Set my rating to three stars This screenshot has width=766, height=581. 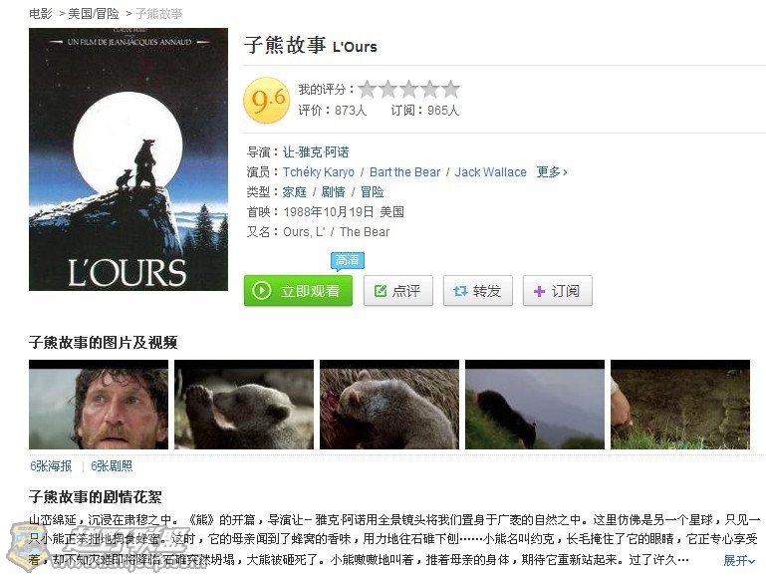click(x=408, y=90)
